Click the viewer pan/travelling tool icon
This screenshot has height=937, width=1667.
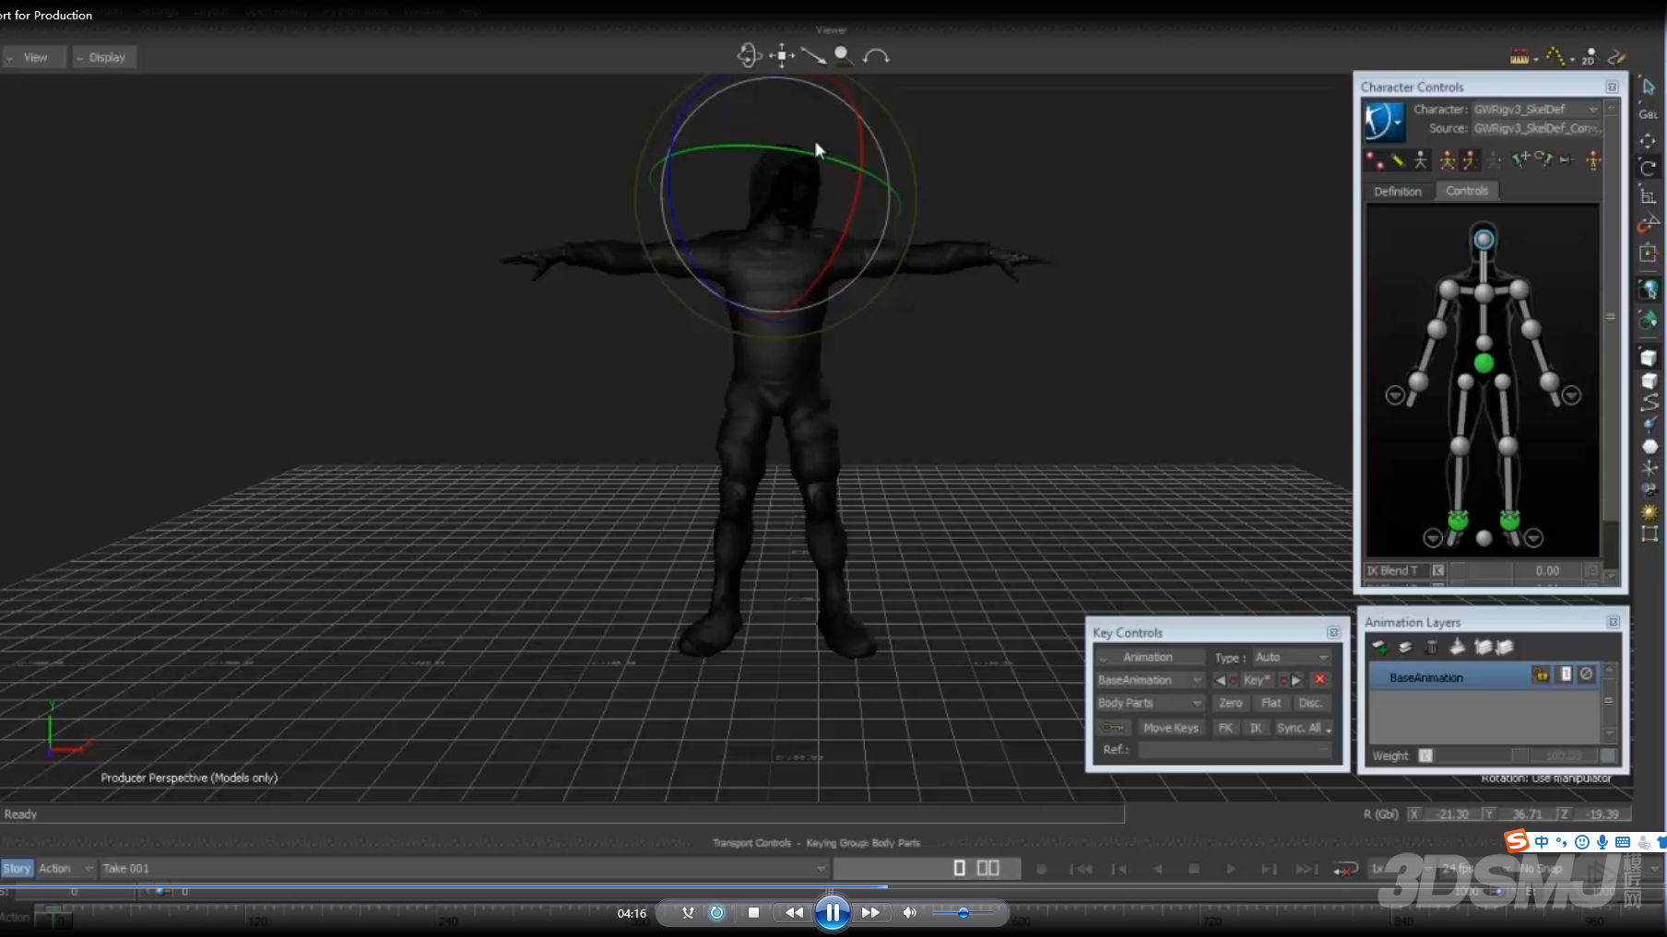tap(782, 56)
